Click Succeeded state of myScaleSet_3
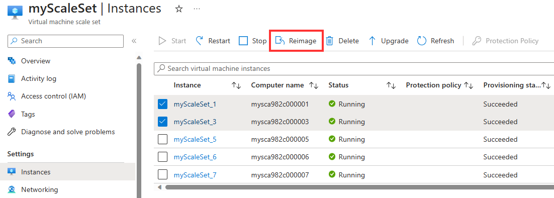The height and width of the screenshot is (198, 554). 500,122
